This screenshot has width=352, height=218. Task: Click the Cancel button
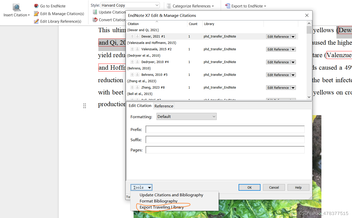pyautogui.click(x=274, y=187)
